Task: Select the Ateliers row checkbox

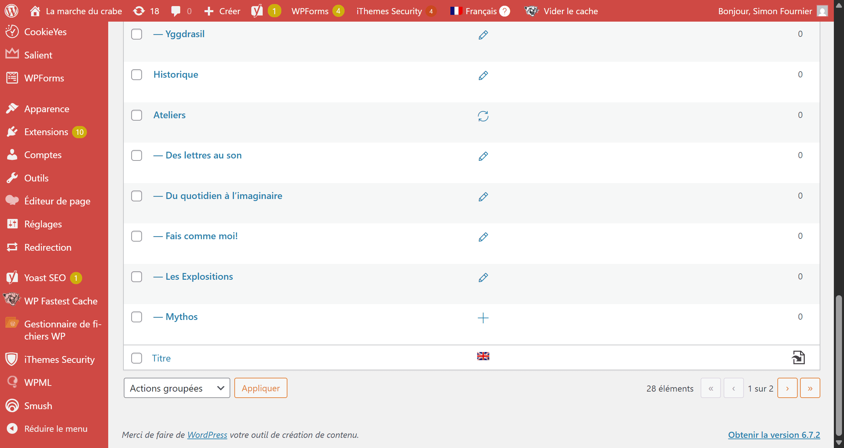Action: click(x=137, y=115)
